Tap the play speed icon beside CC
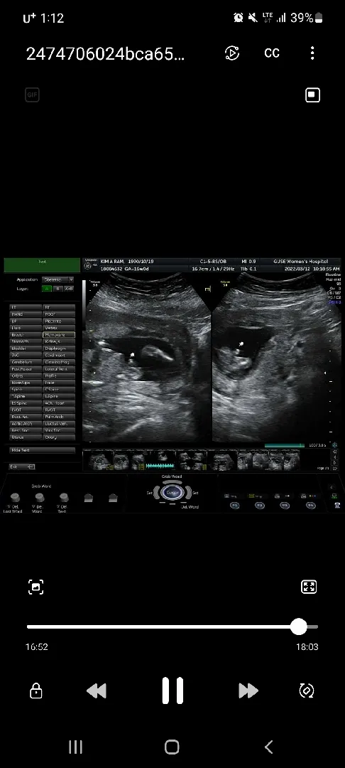The width and height of the screenshot is (345, 768). [x=232, y=53]
